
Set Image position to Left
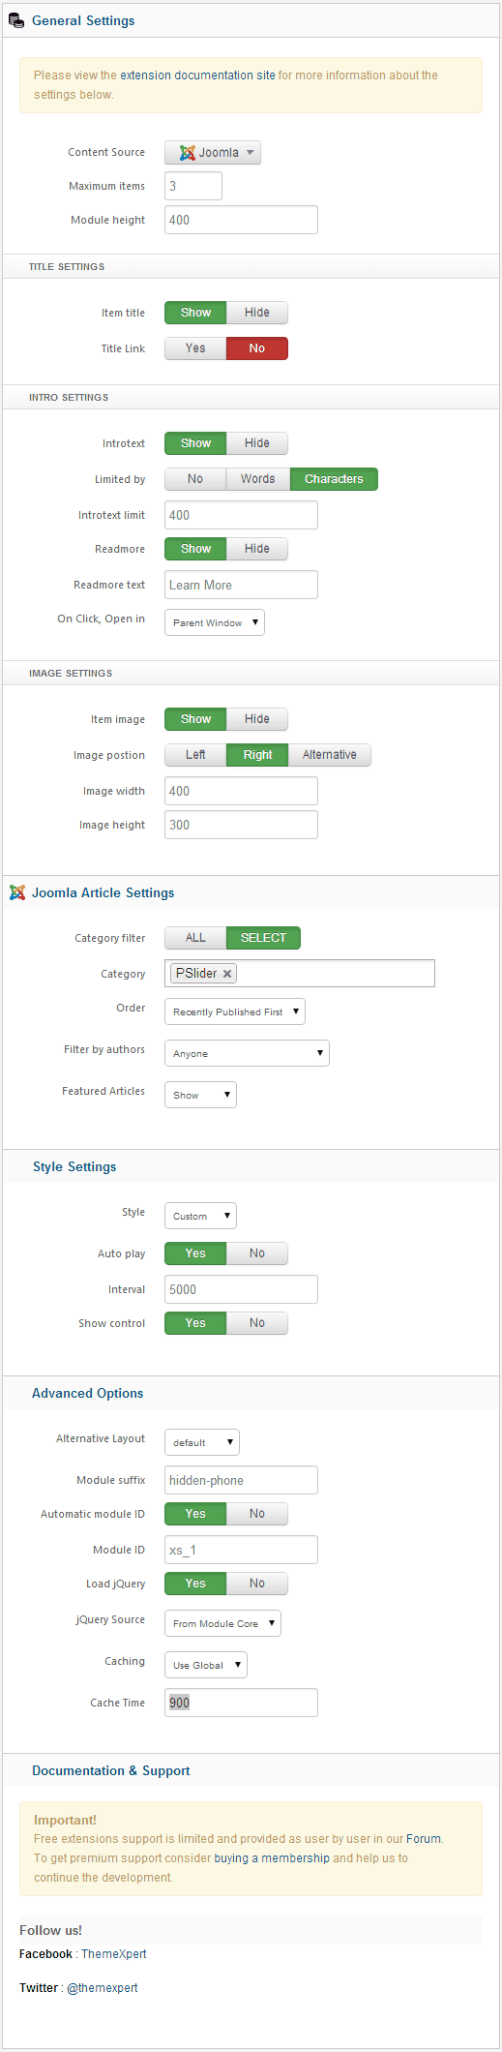(x=195, y=755)
